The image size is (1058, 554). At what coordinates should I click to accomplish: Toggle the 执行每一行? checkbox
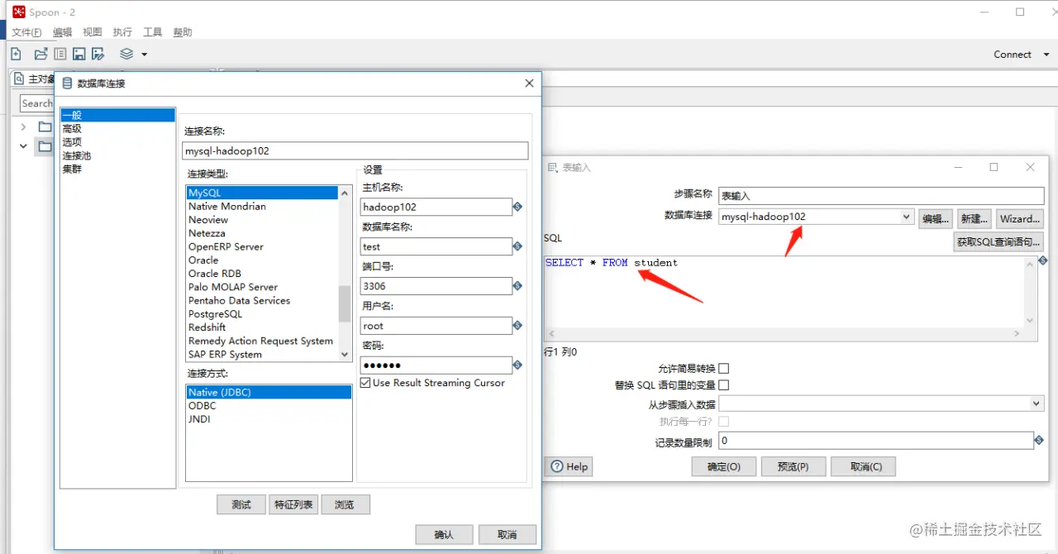click(724, 422)
